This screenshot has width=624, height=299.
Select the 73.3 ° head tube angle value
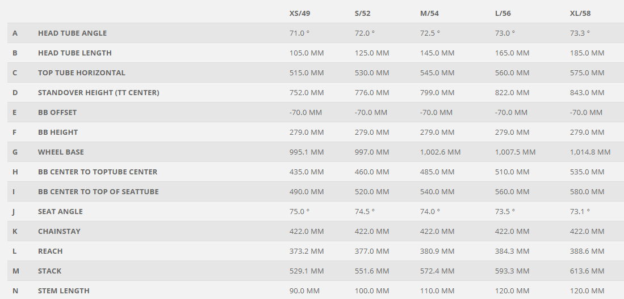(580, 33)
